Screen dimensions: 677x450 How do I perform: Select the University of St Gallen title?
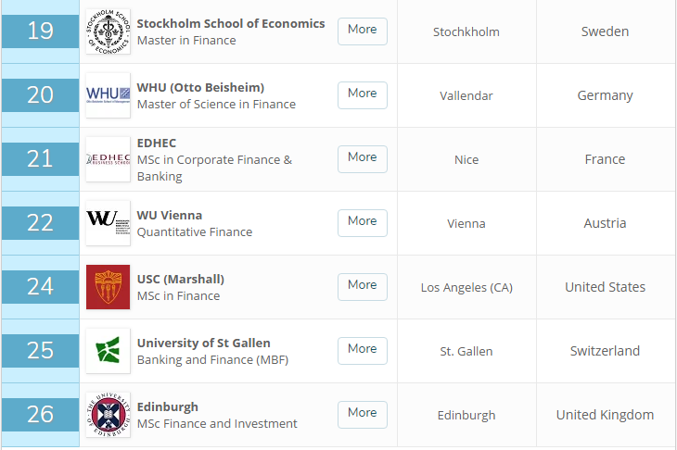[x=204, y=343]
